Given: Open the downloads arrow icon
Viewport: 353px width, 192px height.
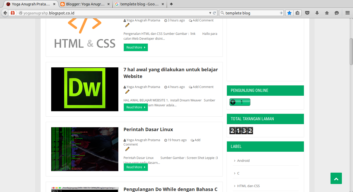Looking at the screenshot, I should pos(317,13).
